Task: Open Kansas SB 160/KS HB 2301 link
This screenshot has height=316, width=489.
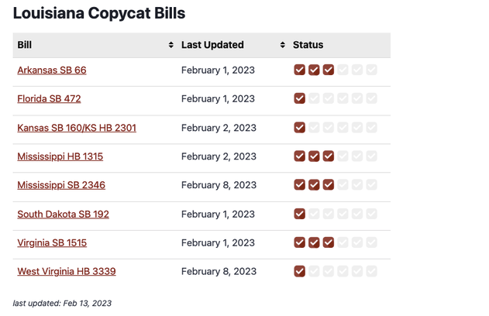Action: click(x=77, y=128)
